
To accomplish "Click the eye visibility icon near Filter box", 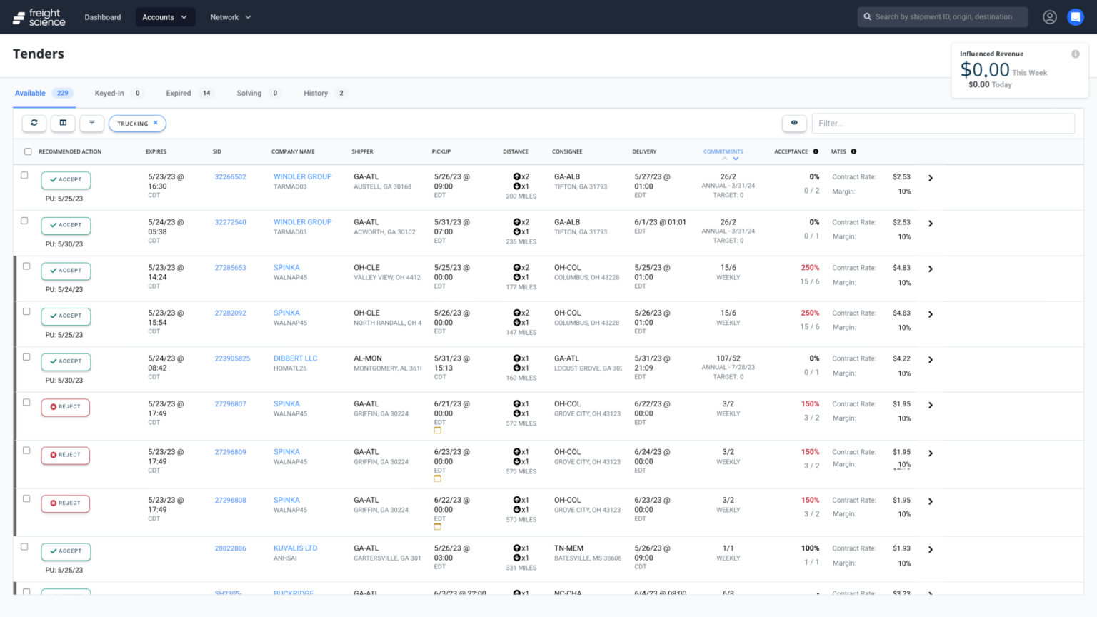I will (x=794, y=123).
